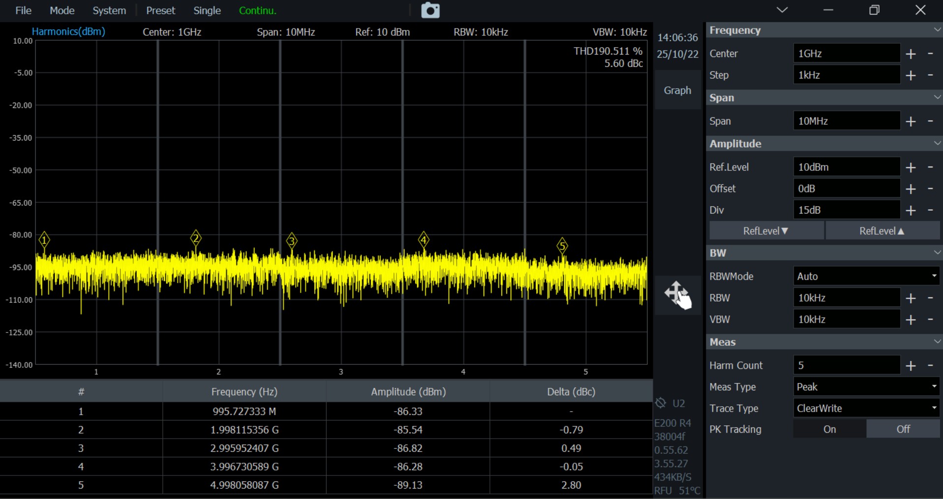Viewport: 943px width, 499px height.
Task: Click the Graph button
Action: coord(677,90)
